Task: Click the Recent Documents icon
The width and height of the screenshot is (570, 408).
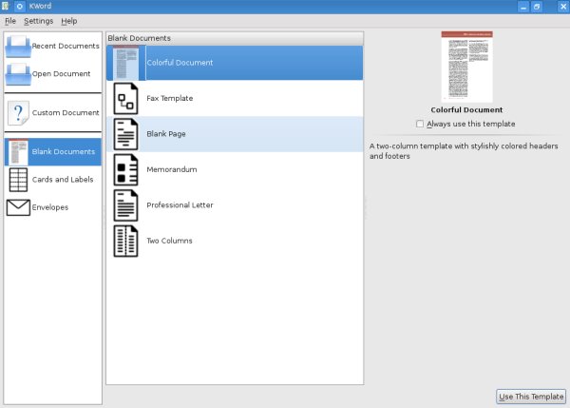Action: tap(18, 47)
